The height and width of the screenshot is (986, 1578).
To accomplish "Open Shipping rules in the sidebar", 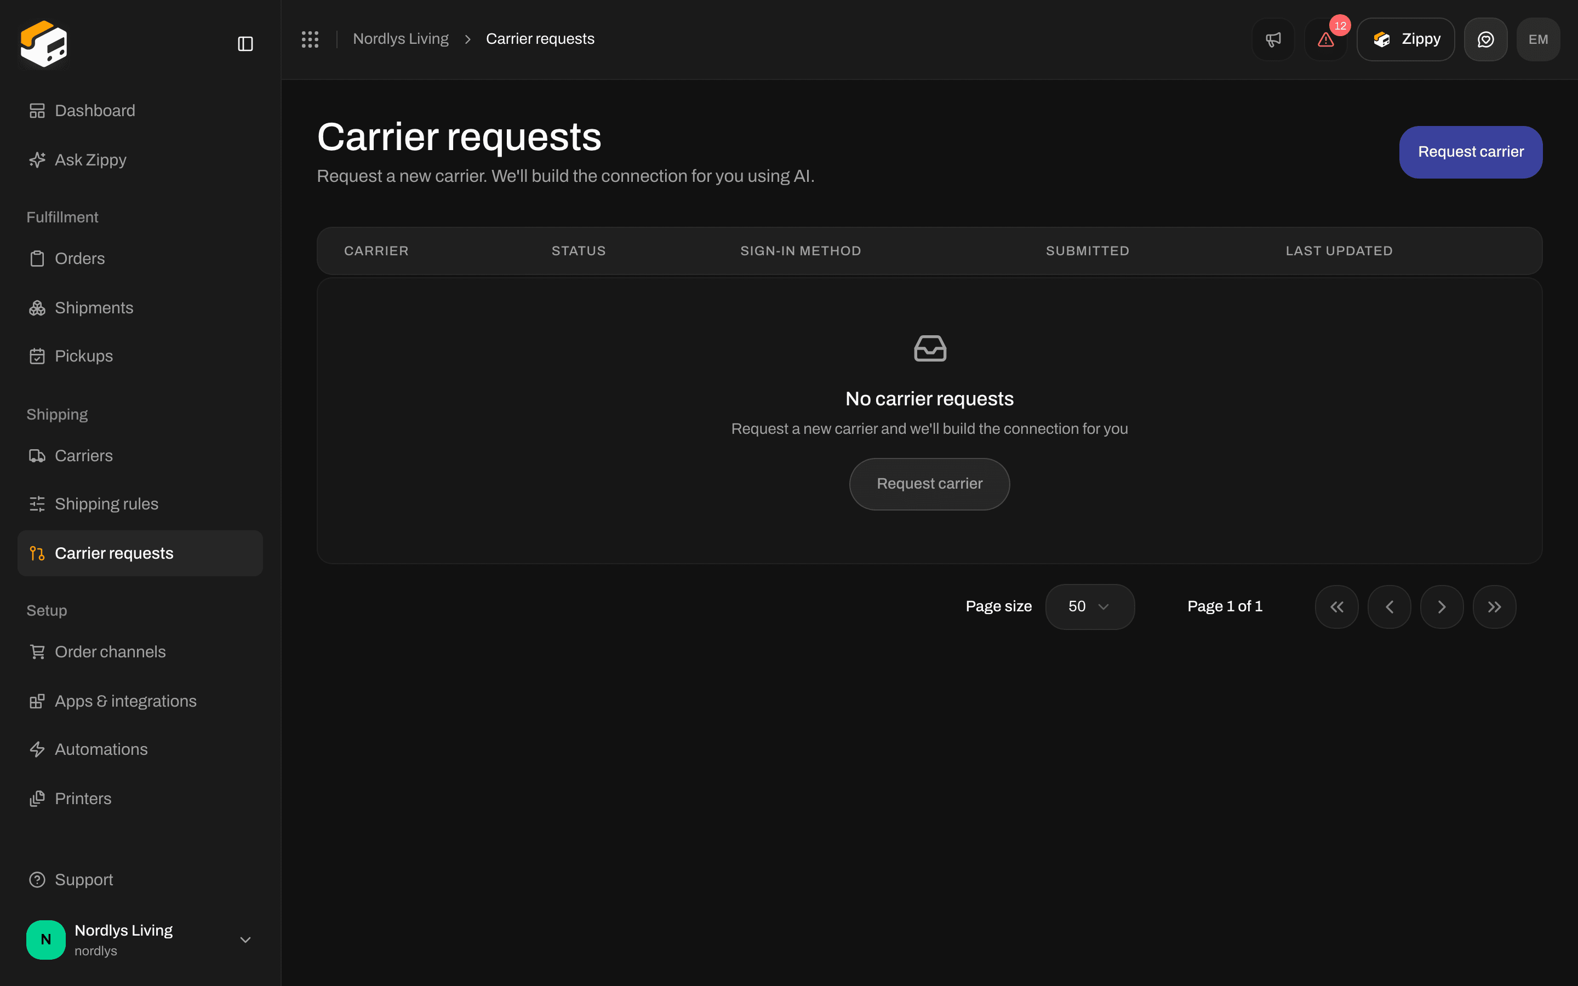I will [140, 504].
